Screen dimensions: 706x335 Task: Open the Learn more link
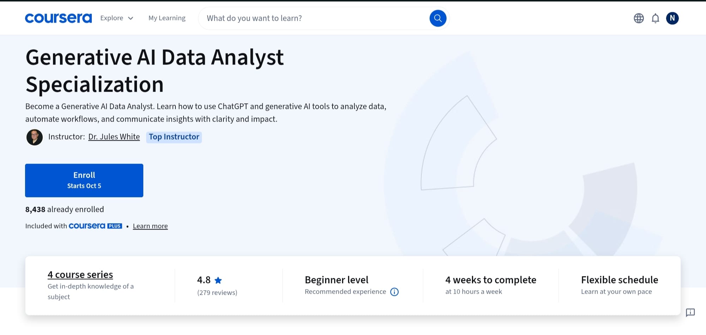pos(150,226)
